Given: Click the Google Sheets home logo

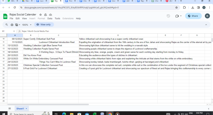Looking at the screenshot, I should coord(5,16).
